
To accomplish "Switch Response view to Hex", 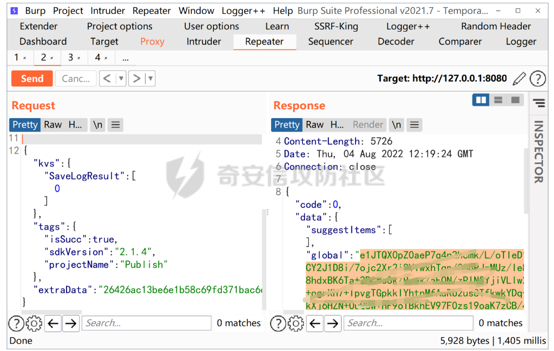I will click(337, 125).
